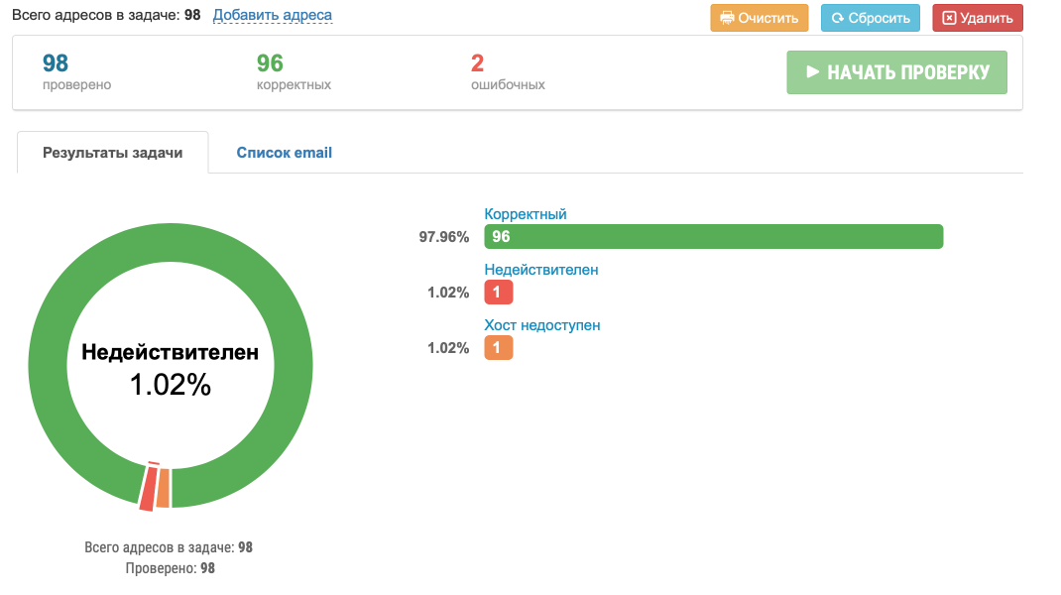Click the orange Хост недоступен bar badge
The width and height of the screenshot is (1061, 595).
point(499,348)
